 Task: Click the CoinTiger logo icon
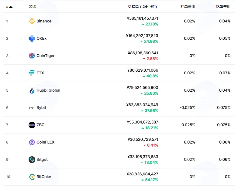pos(32,56)
